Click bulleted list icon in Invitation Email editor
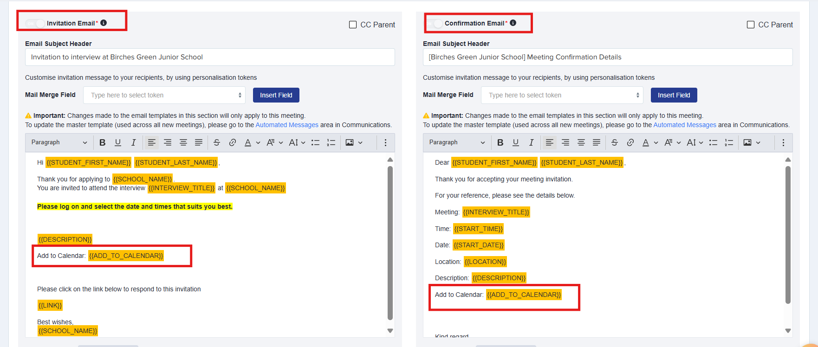 coord(315,142)
